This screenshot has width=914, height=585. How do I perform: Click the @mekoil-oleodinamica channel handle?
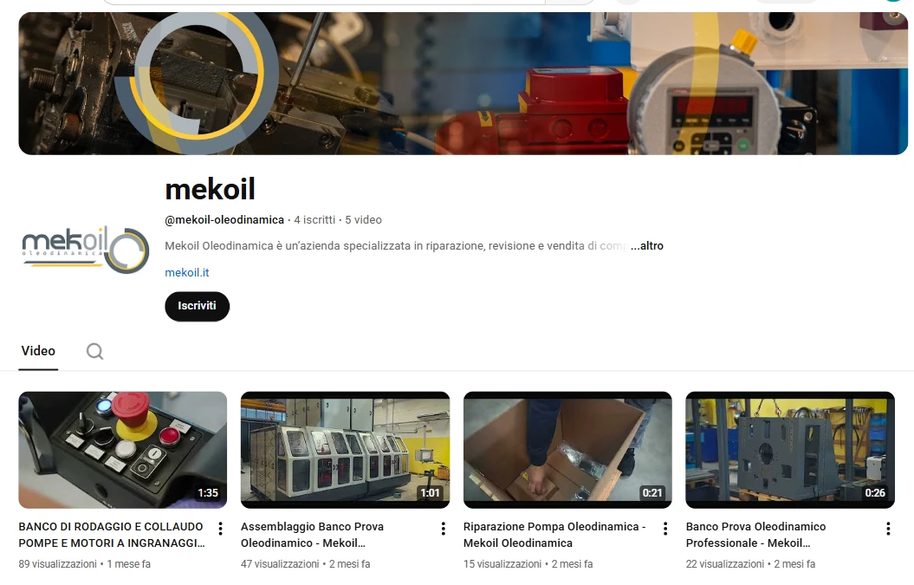pyautogui.click(x=224, y=220)
